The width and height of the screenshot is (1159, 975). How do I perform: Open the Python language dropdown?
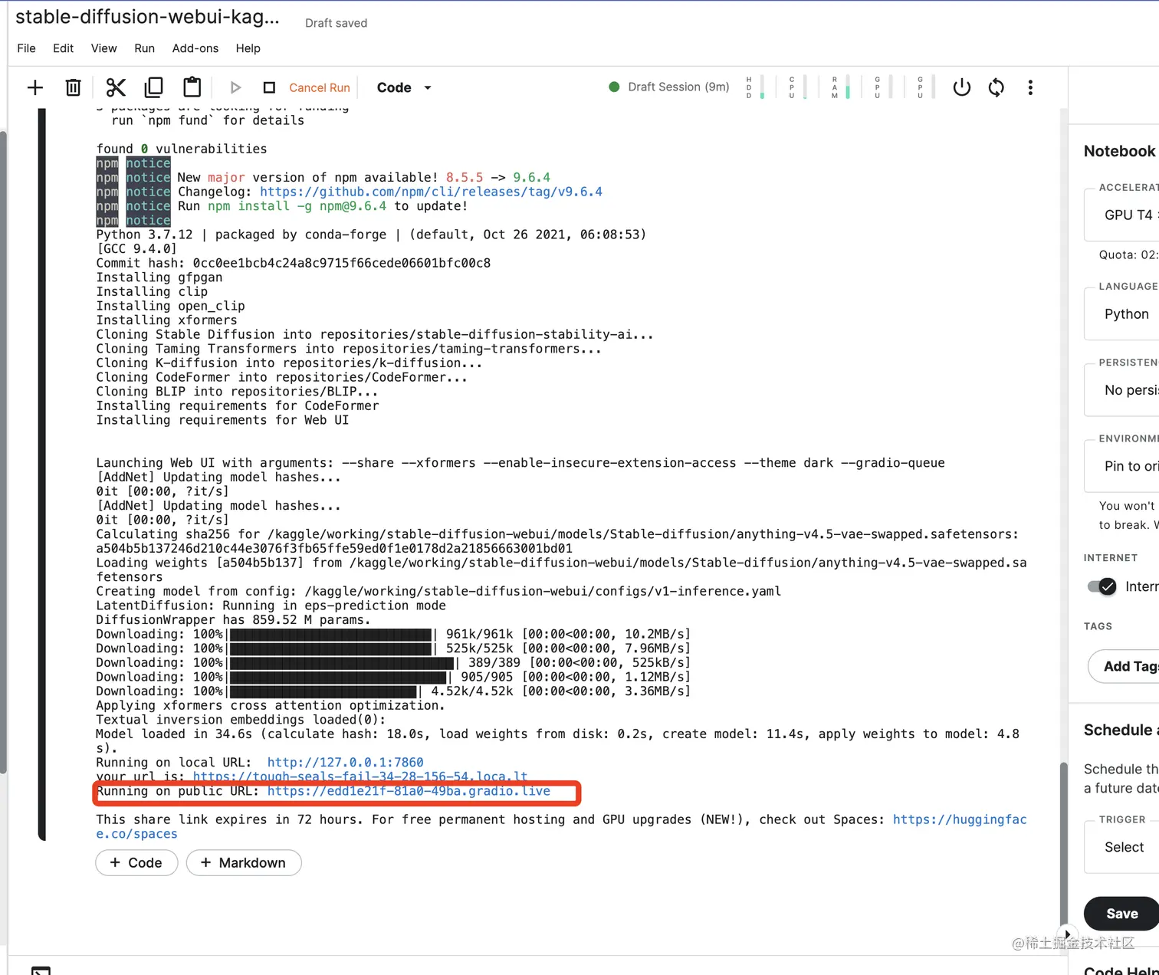pyautogui.click(x=1122, y=314)
